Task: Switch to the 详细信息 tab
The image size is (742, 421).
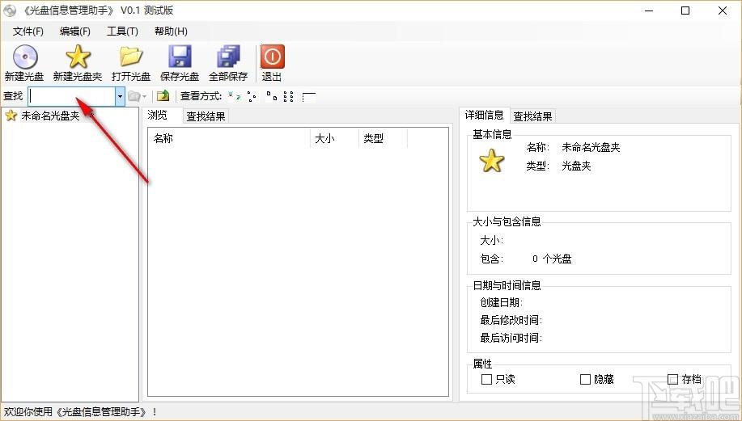Action: 485,115
